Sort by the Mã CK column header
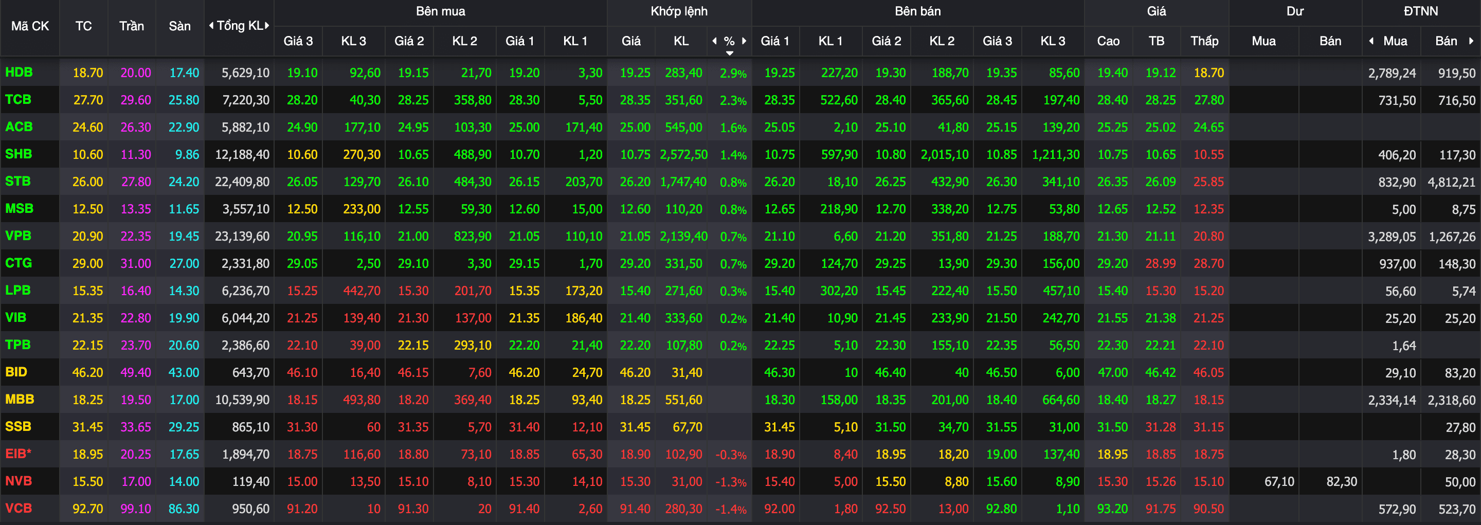1481x525 pixels. 30,26
